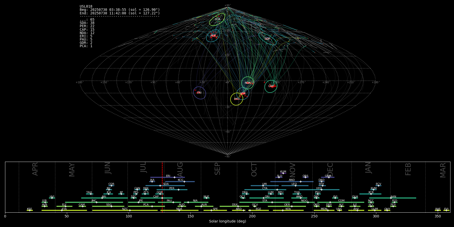Click the +90° pole label on the map
This screenshot has width=454, height=227.
pos(228,6)
